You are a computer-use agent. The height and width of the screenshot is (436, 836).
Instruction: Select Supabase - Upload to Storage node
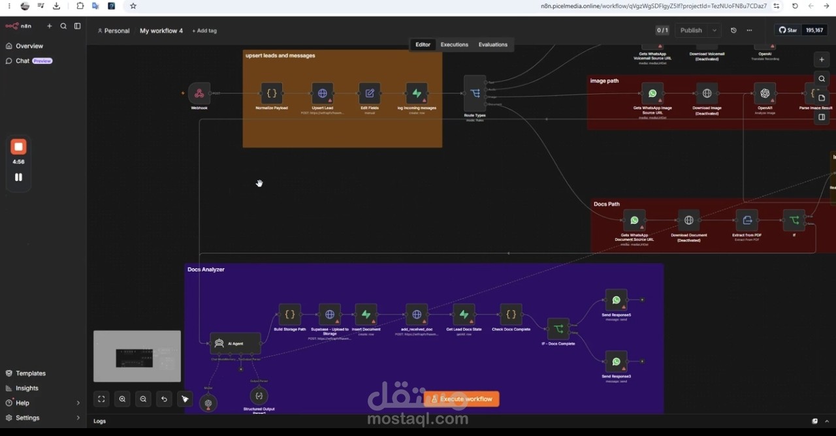[x=330, y=315]
